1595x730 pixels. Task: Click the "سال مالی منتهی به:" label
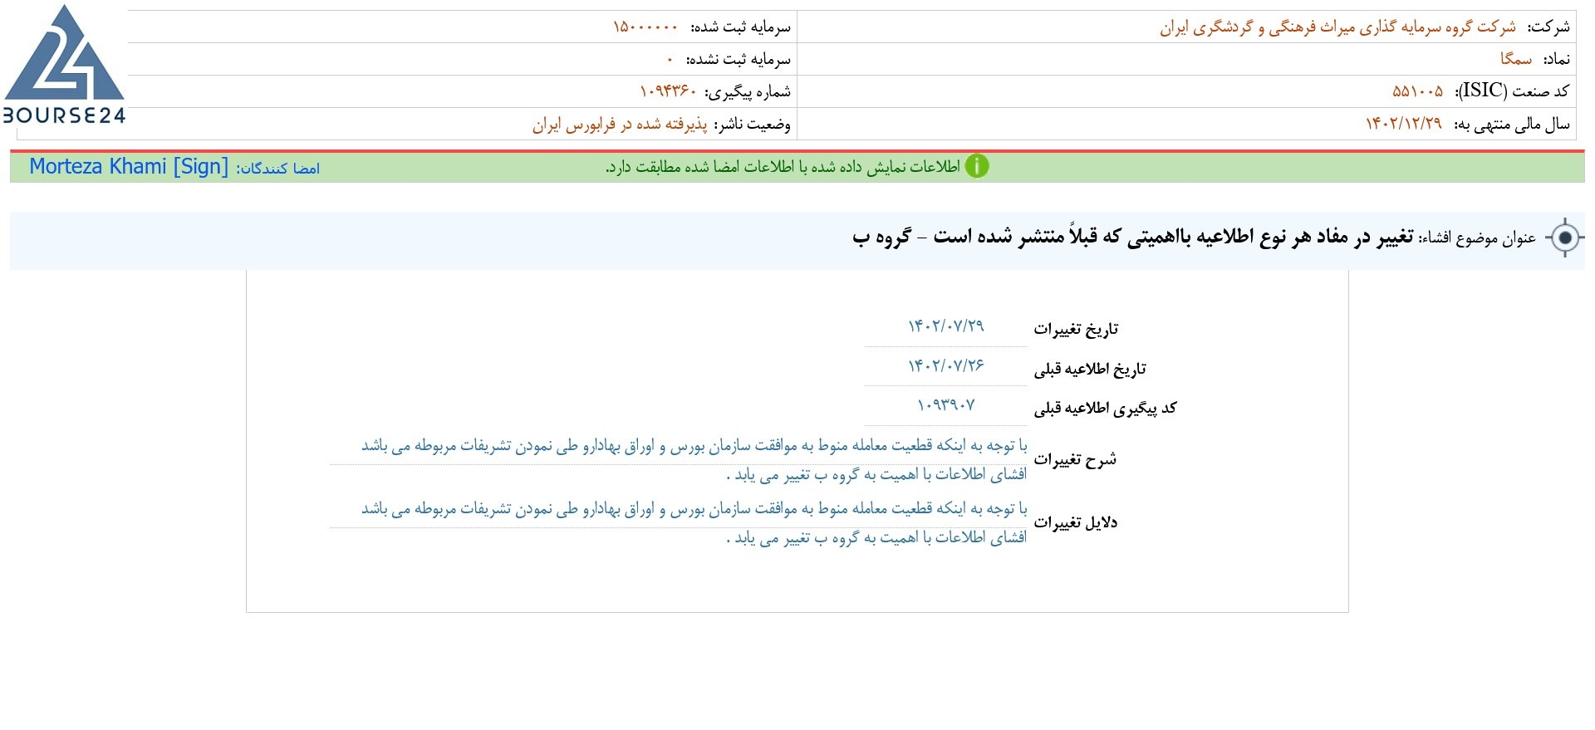click(1512, 124)
